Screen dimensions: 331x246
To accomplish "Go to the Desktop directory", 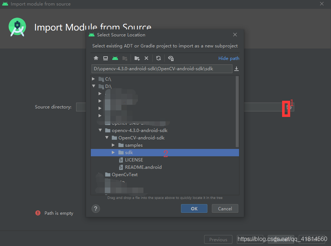I will [x=105, y=58].
